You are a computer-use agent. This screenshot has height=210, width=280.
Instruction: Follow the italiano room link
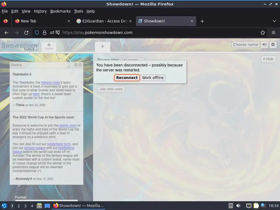(51, 83)
